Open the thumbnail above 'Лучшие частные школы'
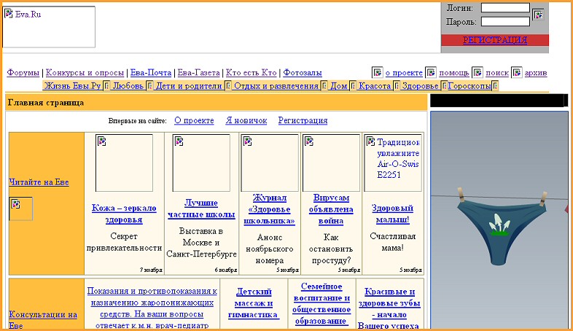This screenshot has width=573, height=331. tap(201, 163)
